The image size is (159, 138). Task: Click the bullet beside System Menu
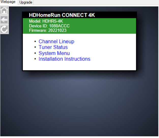[x=35, y=53]
